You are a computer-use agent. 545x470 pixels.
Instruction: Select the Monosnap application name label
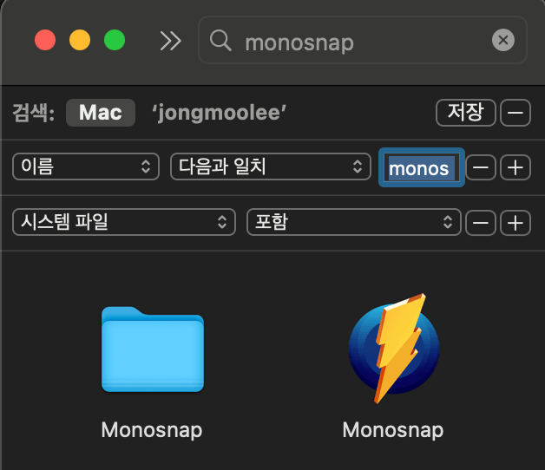(x=393, y=430)
